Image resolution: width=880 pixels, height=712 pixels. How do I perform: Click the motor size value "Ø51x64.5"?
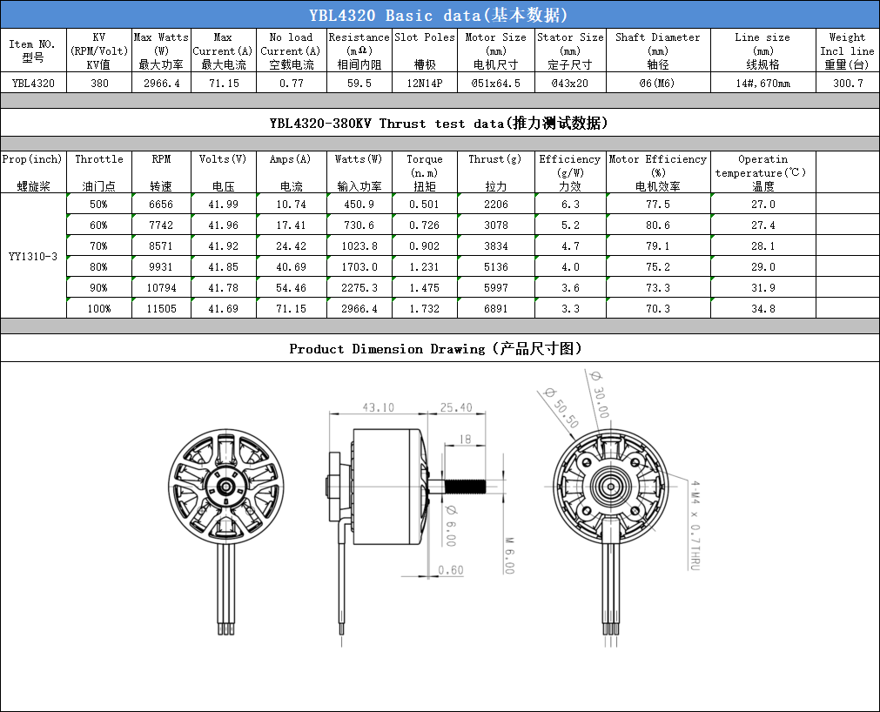496,83
